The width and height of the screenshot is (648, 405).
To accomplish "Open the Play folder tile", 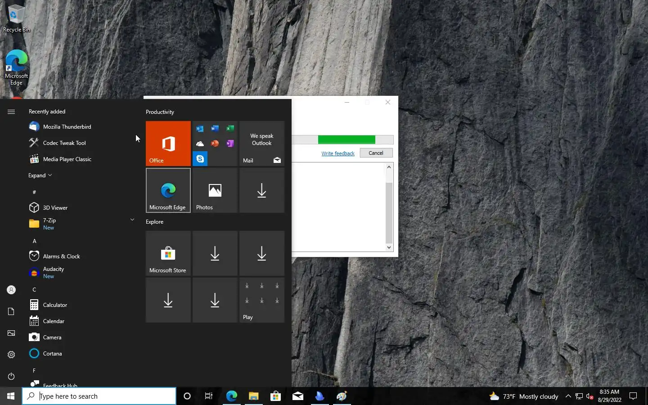I will click(x=262, y=300).
